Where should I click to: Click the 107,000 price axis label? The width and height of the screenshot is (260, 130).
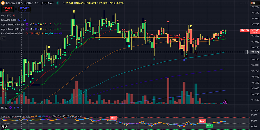point(255,42)
